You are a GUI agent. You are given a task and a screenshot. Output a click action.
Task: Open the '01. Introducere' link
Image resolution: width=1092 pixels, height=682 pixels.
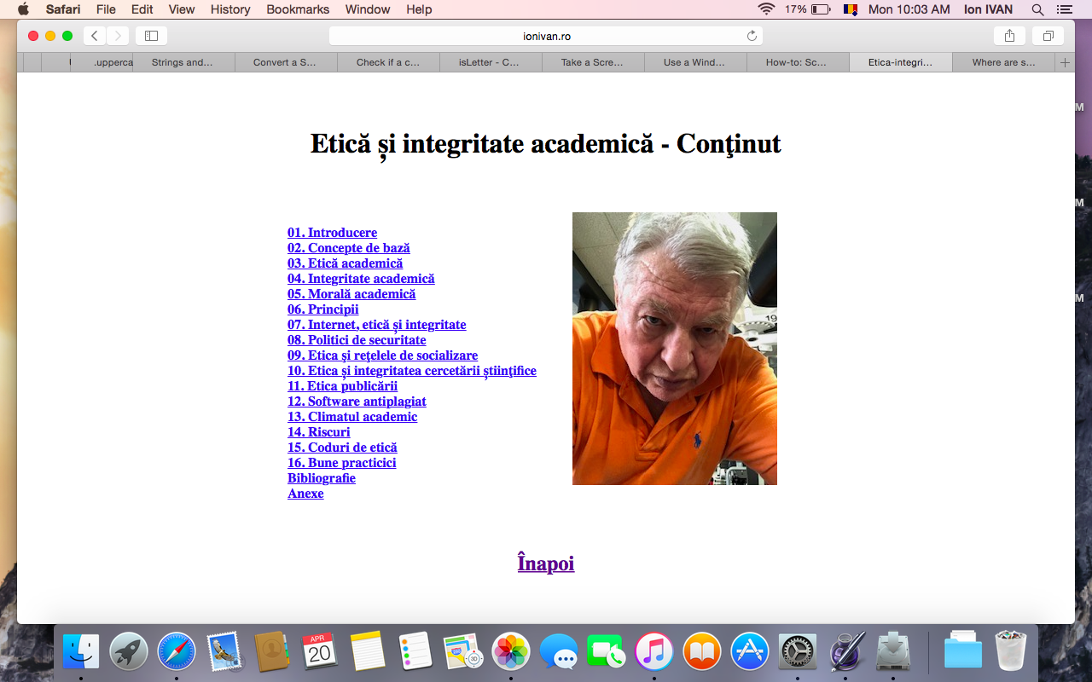(332, 233)
